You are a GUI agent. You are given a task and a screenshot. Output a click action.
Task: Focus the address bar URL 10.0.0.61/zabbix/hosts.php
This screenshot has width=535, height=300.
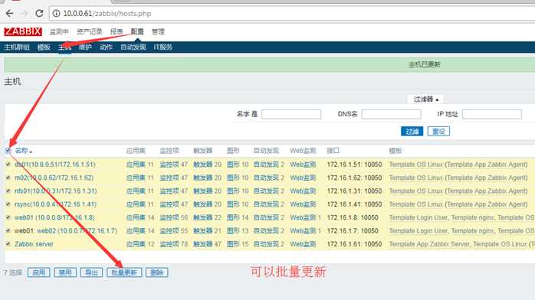107,14
